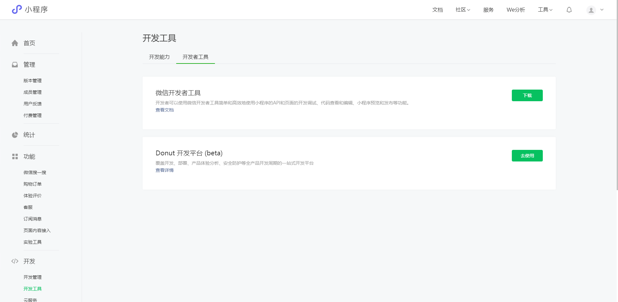Click 去使用 for Donut 开发平台
This screenshot has width=618, height=302.
(527, 156)
